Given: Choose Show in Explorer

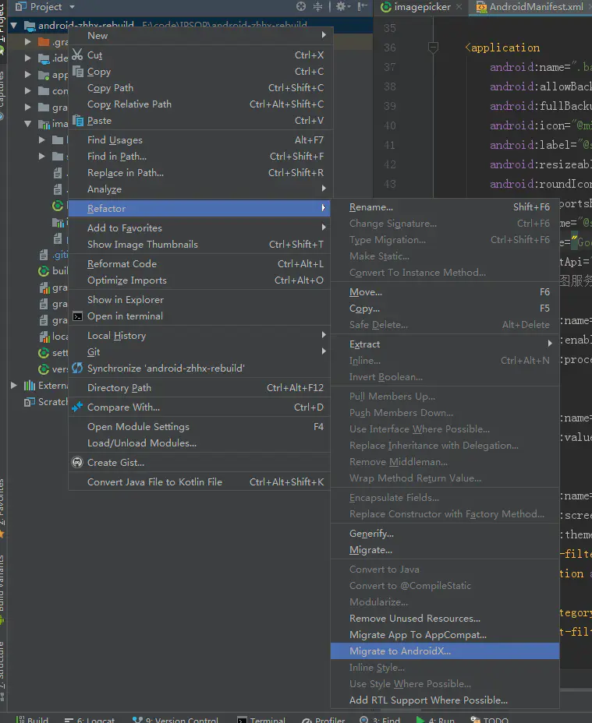Looking at the screenshot, I should click(200, 300).
